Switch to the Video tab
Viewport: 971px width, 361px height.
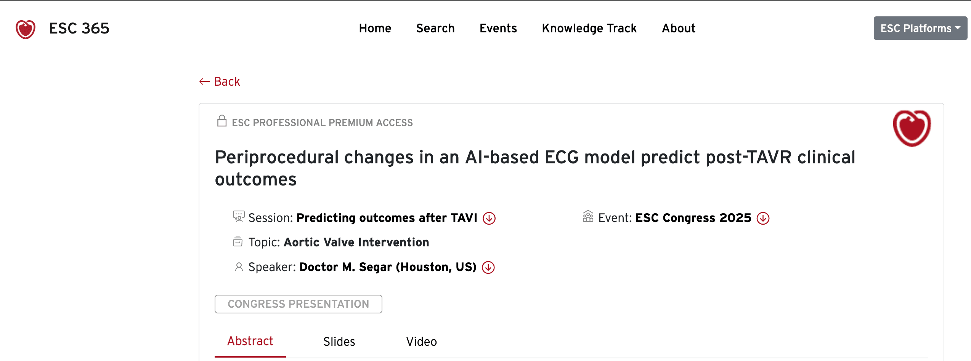[421, 342]
